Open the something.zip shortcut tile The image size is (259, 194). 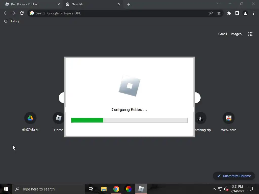pyautogui.click(x=203, y=122)
